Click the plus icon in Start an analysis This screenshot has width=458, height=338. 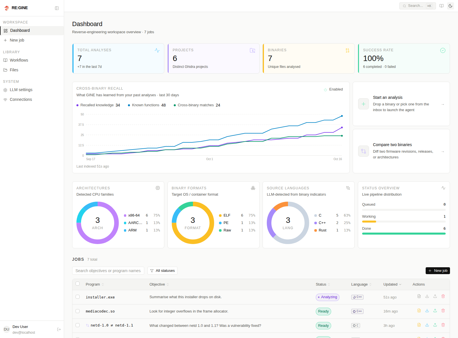(364, 104)
